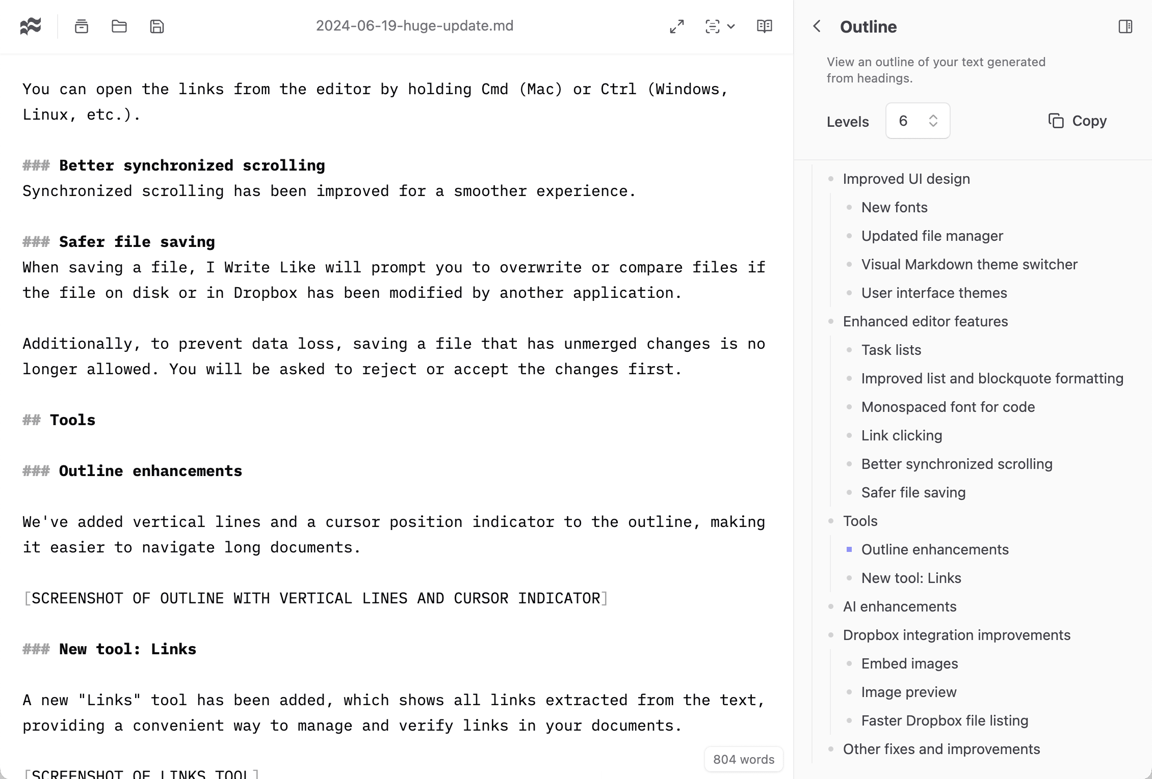Screen dimensions: 1152x779
Task: Open the file library archive icon
Action: click(x=82, y=26)
